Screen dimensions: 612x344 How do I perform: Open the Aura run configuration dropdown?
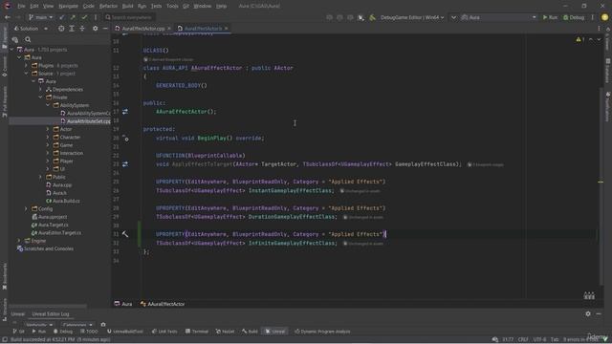pyautogui.click(x=498, y=17)
